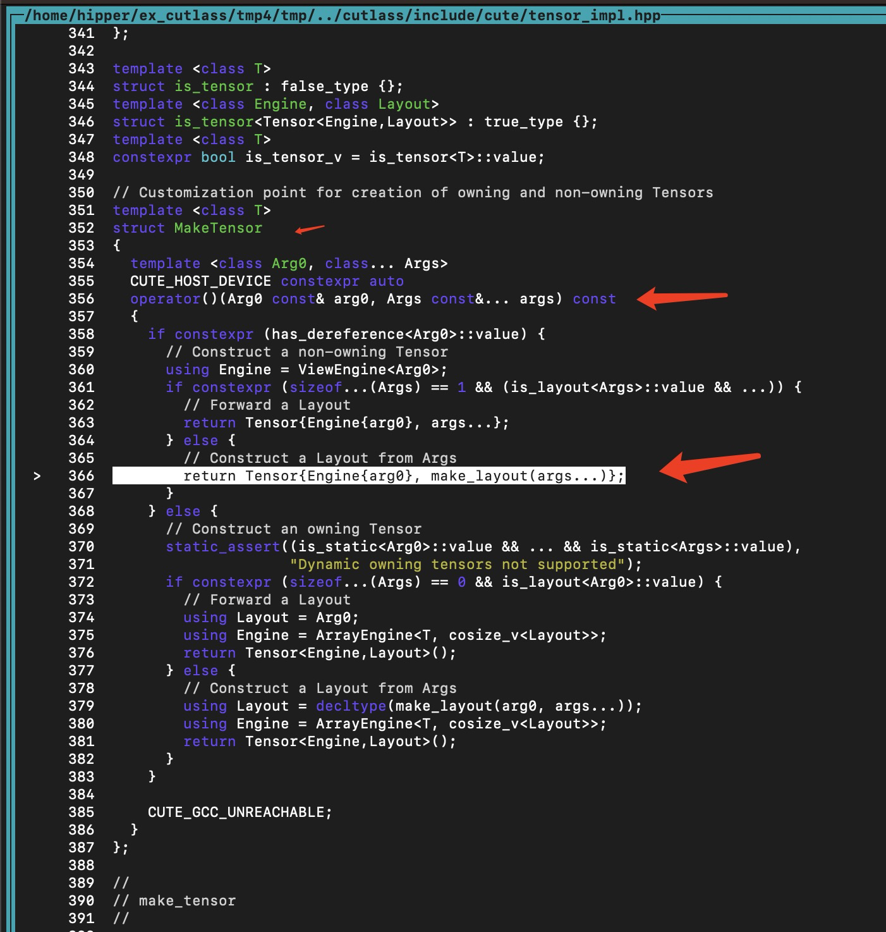The width and height of the screenshot is (886, 932).
Task: Click the 'if constexpr' on line 358
Action: tap(202, 334)
